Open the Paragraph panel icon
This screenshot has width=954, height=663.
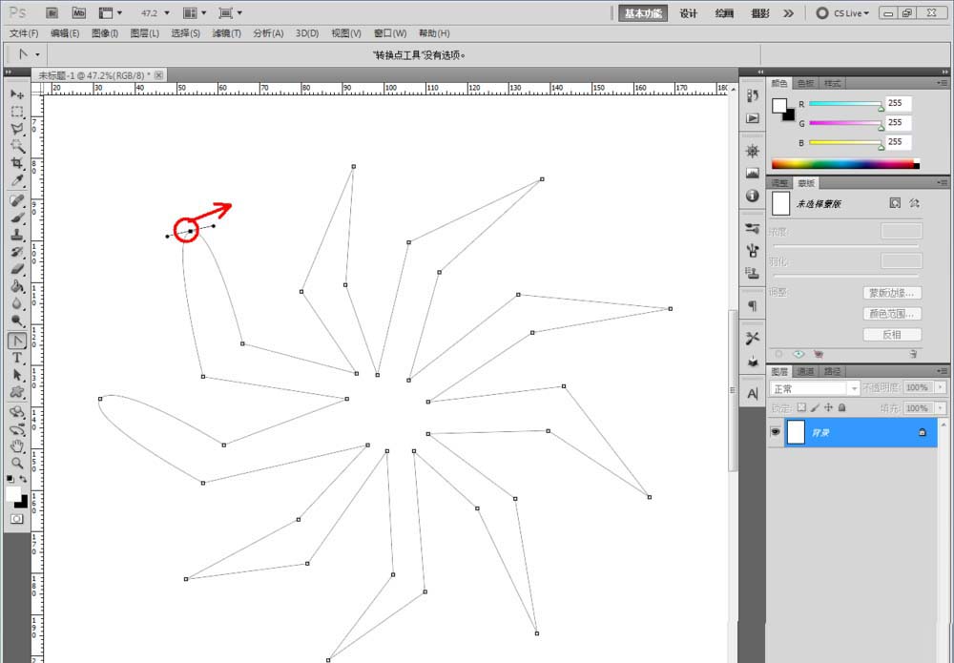click(753, 306)
